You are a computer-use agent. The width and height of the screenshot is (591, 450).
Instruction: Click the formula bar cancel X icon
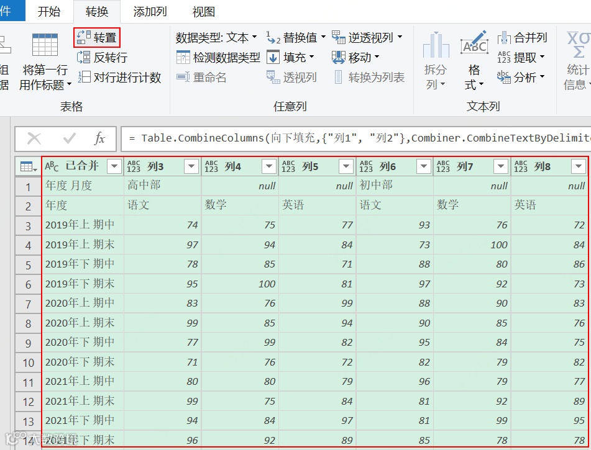point(34,138)
